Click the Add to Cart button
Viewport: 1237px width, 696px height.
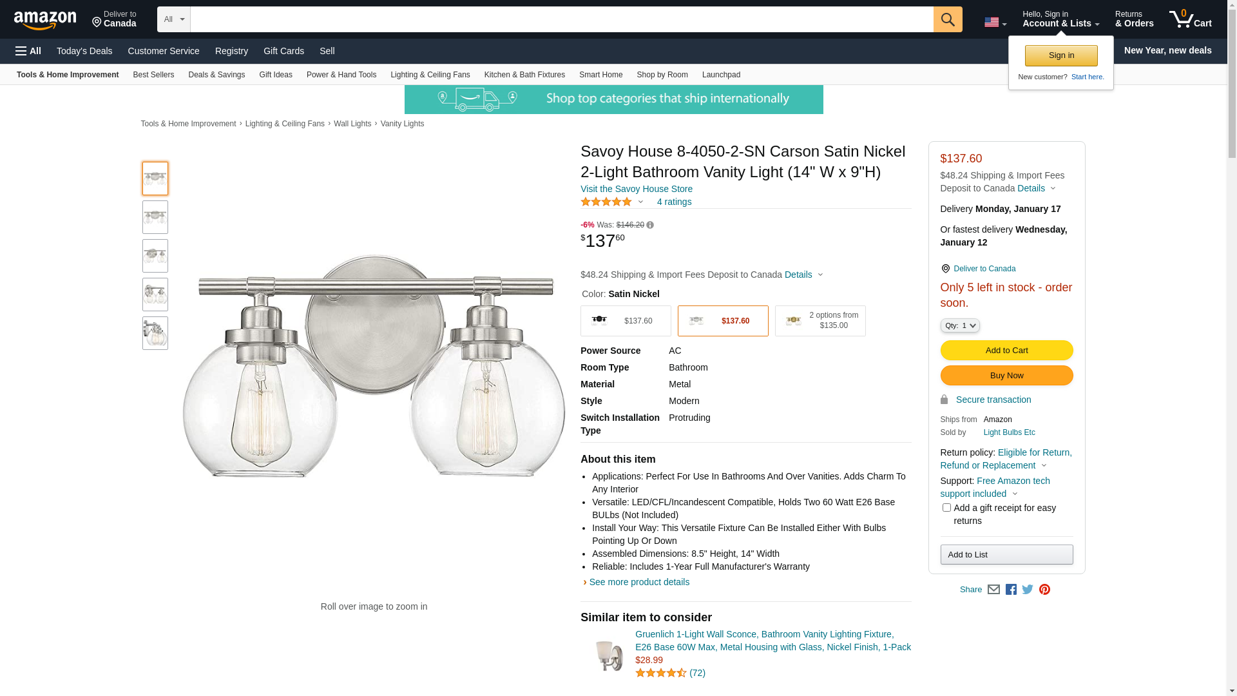coord(1006,351)
